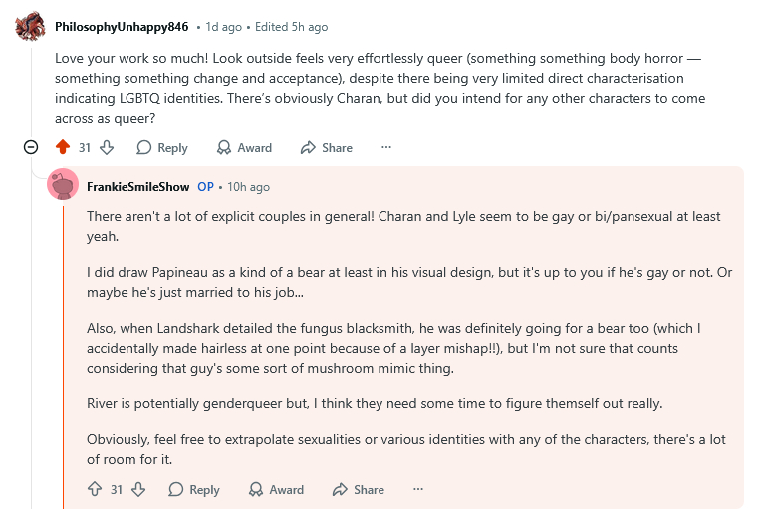Click PhilosophyUnhappy846's avatar image
Image resolution: width=760 pixels, height=509 pixels.
coord(31,27)
